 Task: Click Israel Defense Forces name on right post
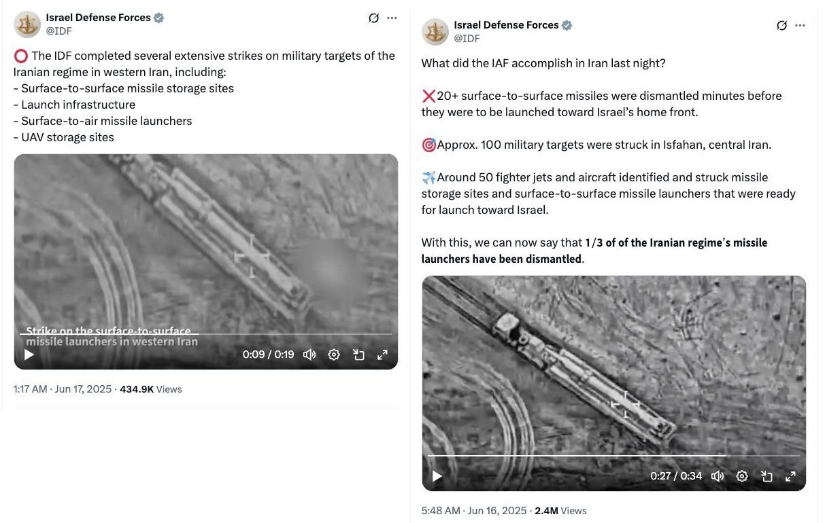click(506, 25)
